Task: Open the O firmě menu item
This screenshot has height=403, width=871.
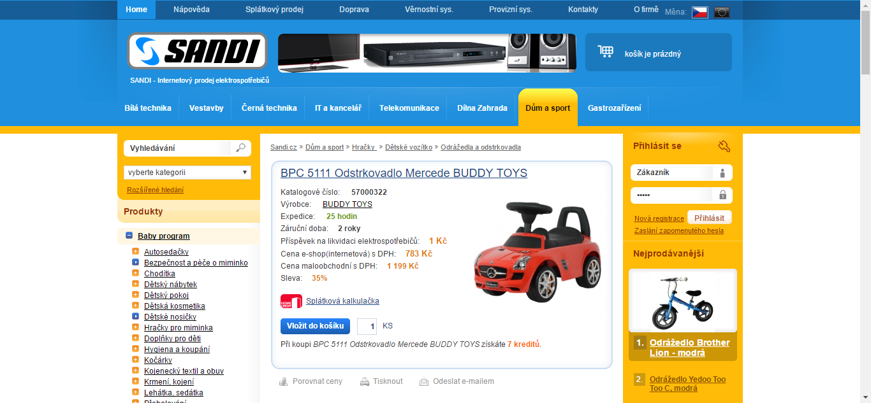Action: click(x=647, y=10)
